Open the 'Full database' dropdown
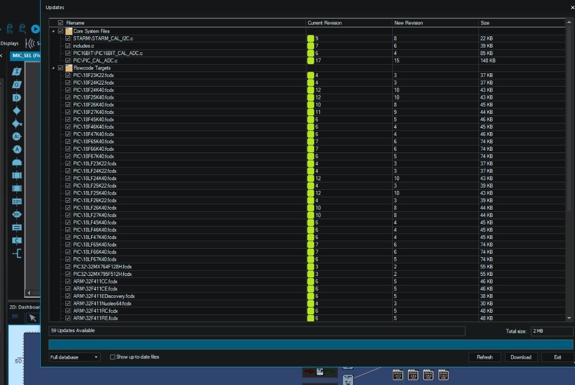This screenshot has height=385, width=575. tap(74, 357)
